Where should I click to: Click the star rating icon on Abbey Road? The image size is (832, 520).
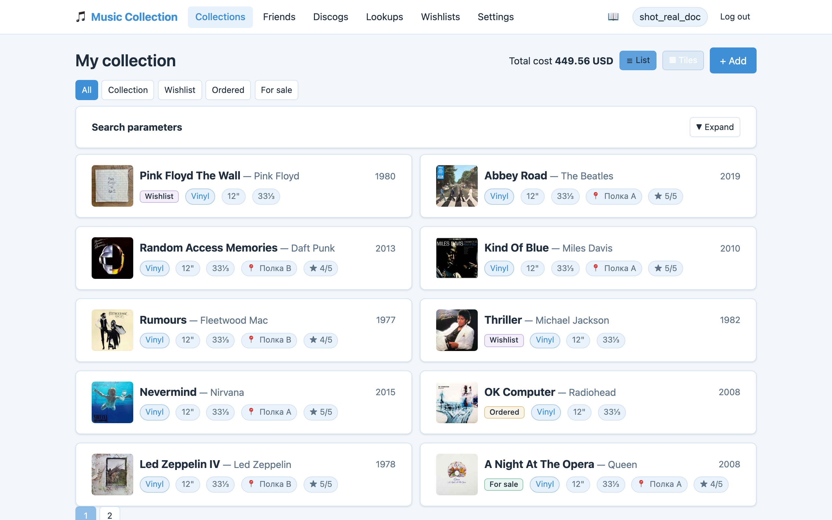[x=658, y=196]
